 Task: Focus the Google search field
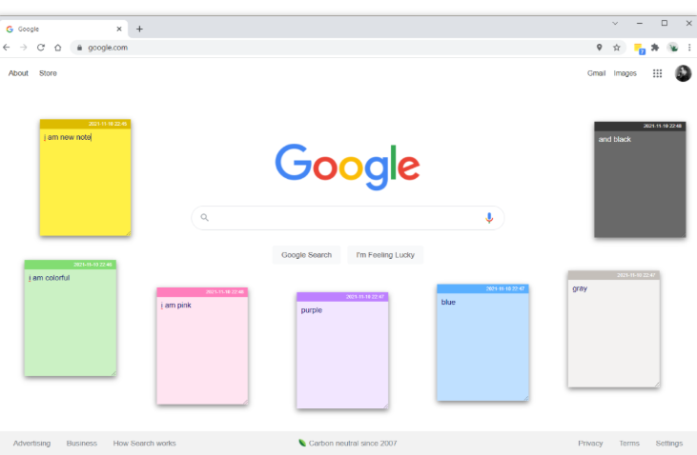coord(348,218)
